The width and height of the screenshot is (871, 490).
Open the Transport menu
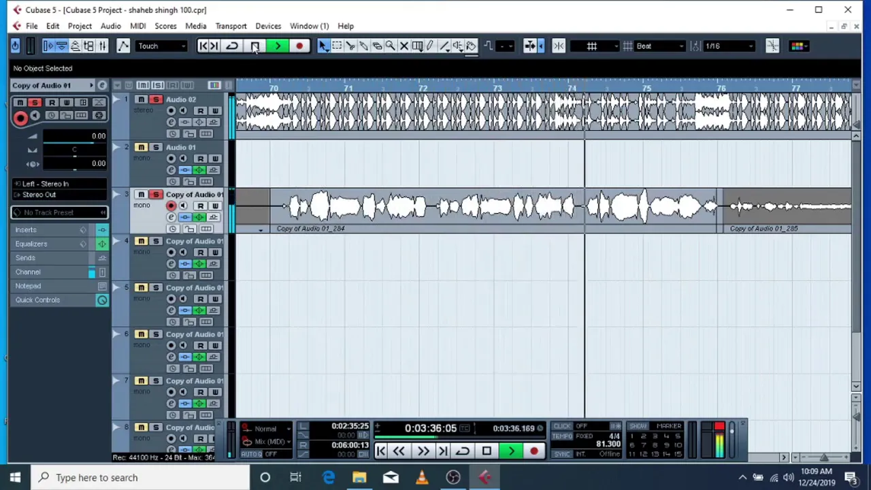[x=231, y=26]
